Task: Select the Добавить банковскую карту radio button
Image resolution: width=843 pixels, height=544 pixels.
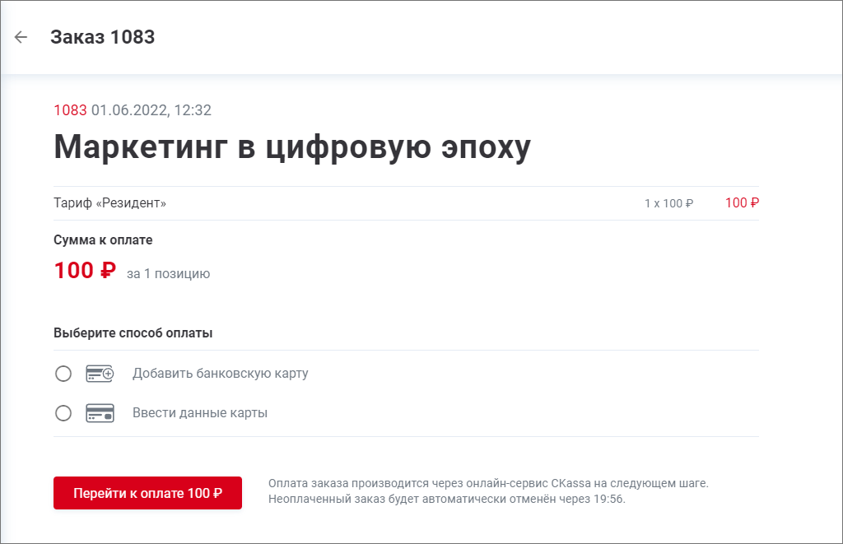Action: [x=63, y=374]
